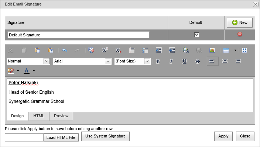Click the line Synergetic Grammar School
This screenshot has width=260, height=147.
pos(36,101)
